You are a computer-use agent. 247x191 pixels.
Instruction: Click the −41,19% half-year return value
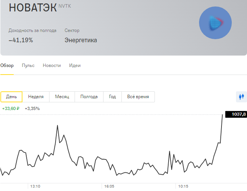21,40
